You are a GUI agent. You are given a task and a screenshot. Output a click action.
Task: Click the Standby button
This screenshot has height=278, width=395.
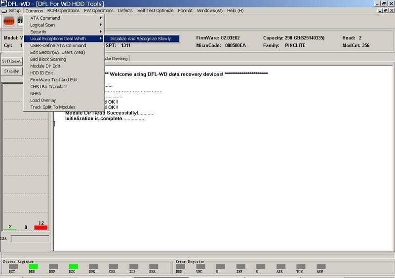(x=11, y=71)
